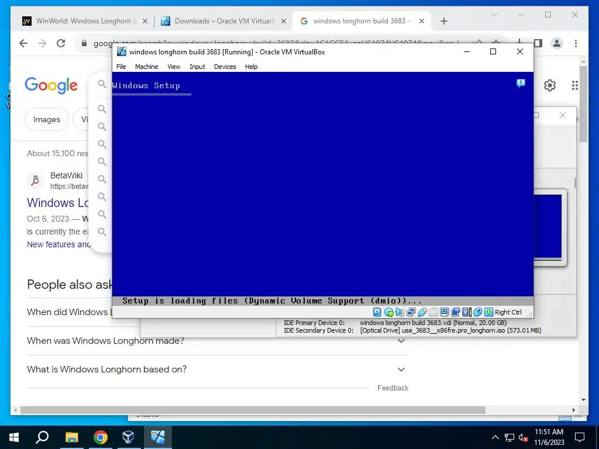Open the View menu in VirtualBox
The image size is (599, 449).
click(x=174, y=67)
